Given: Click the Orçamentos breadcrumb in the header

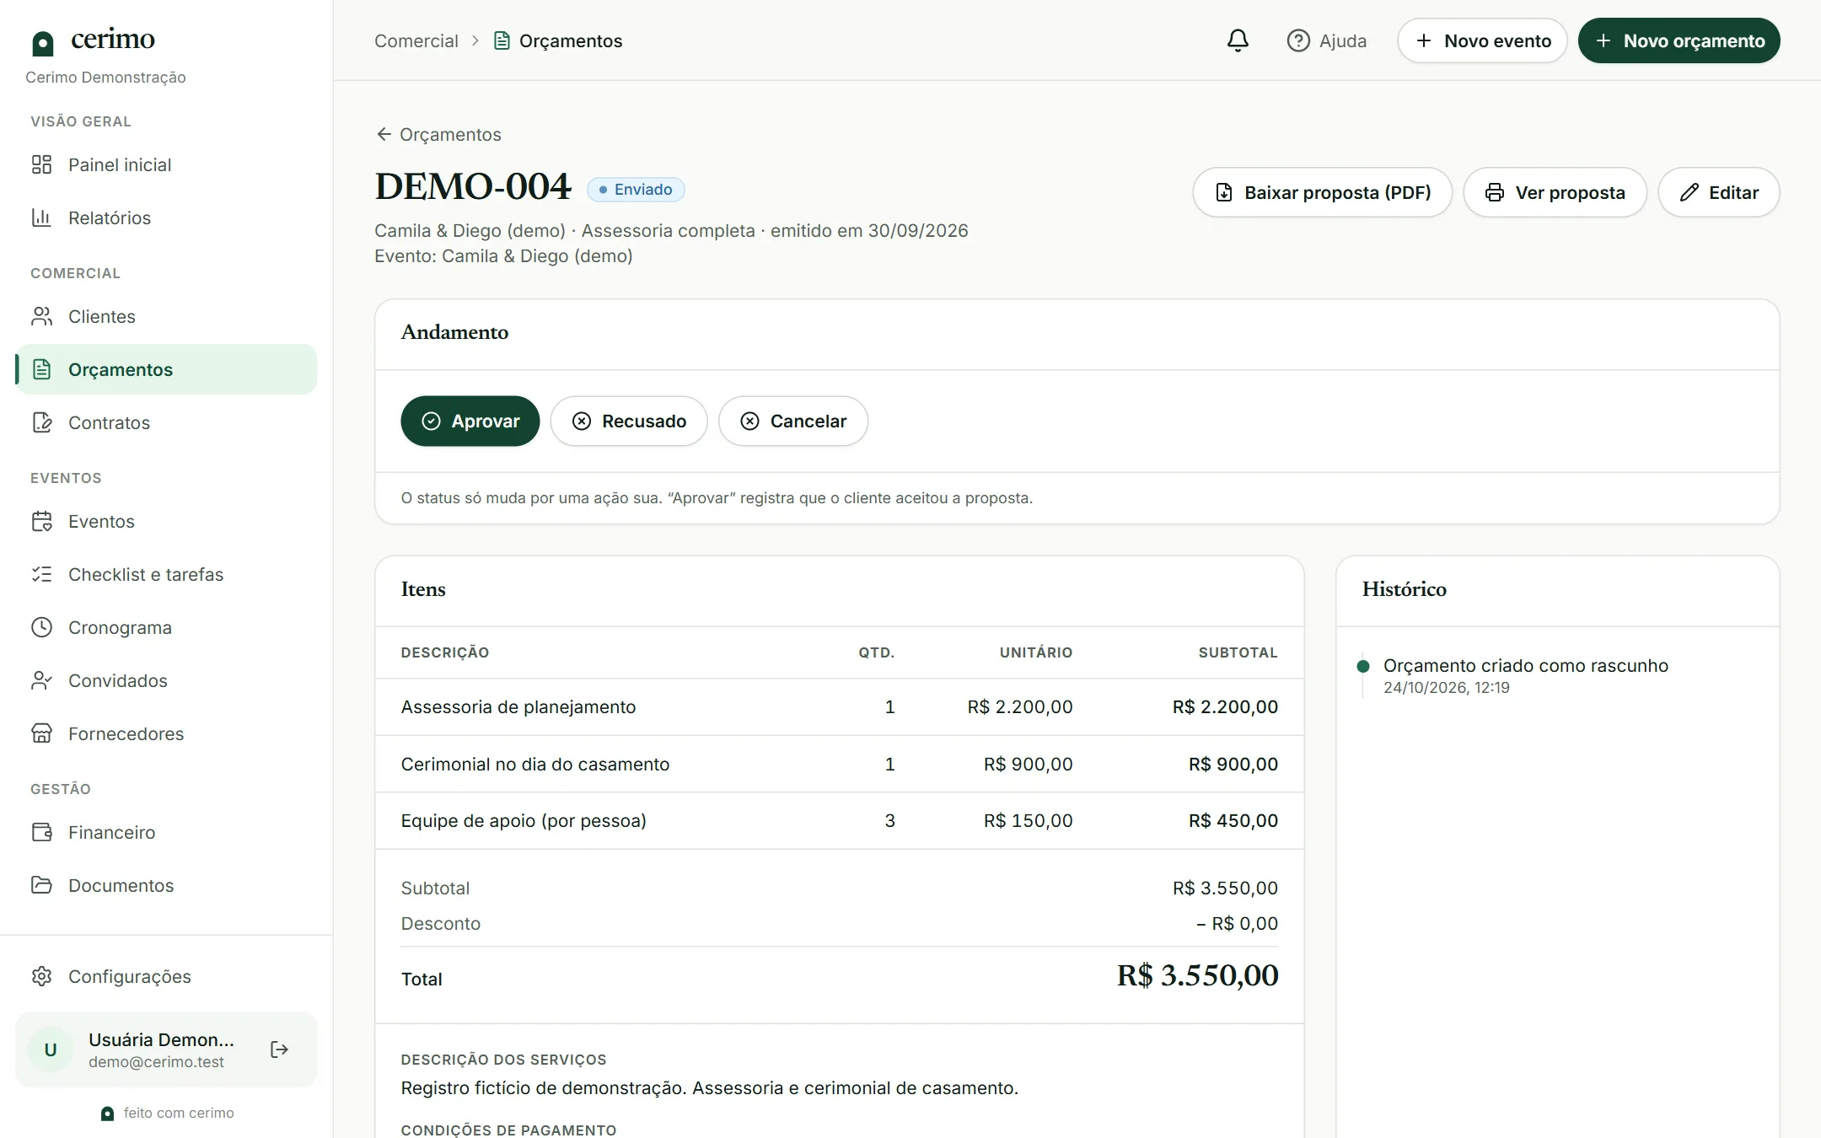Looking at the screenshot, I should point(558,40).
